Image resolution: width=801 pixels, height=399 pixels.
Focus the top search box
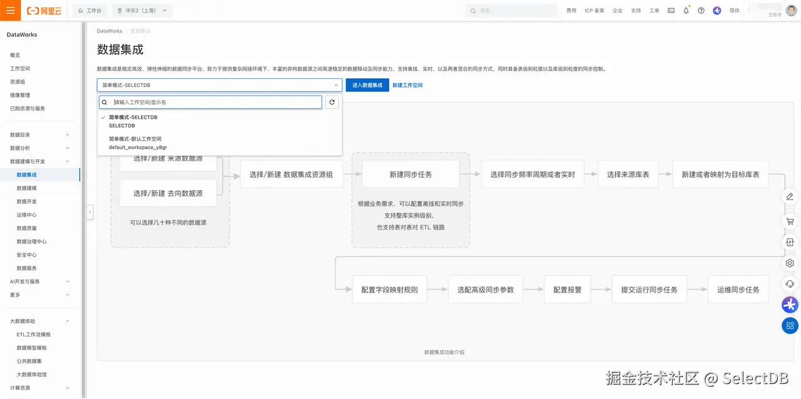coord(511,11)
